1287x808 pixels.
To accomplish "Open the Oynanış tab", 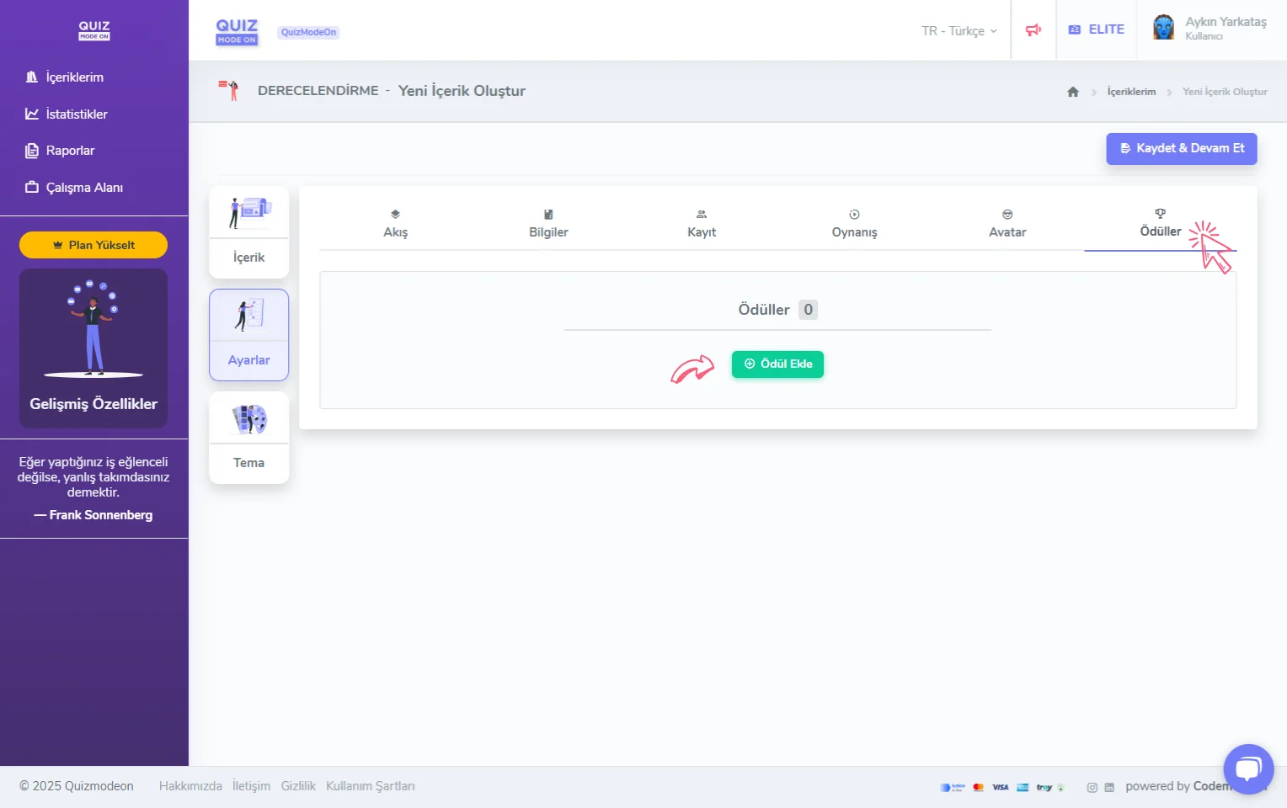I will (854, 225).
